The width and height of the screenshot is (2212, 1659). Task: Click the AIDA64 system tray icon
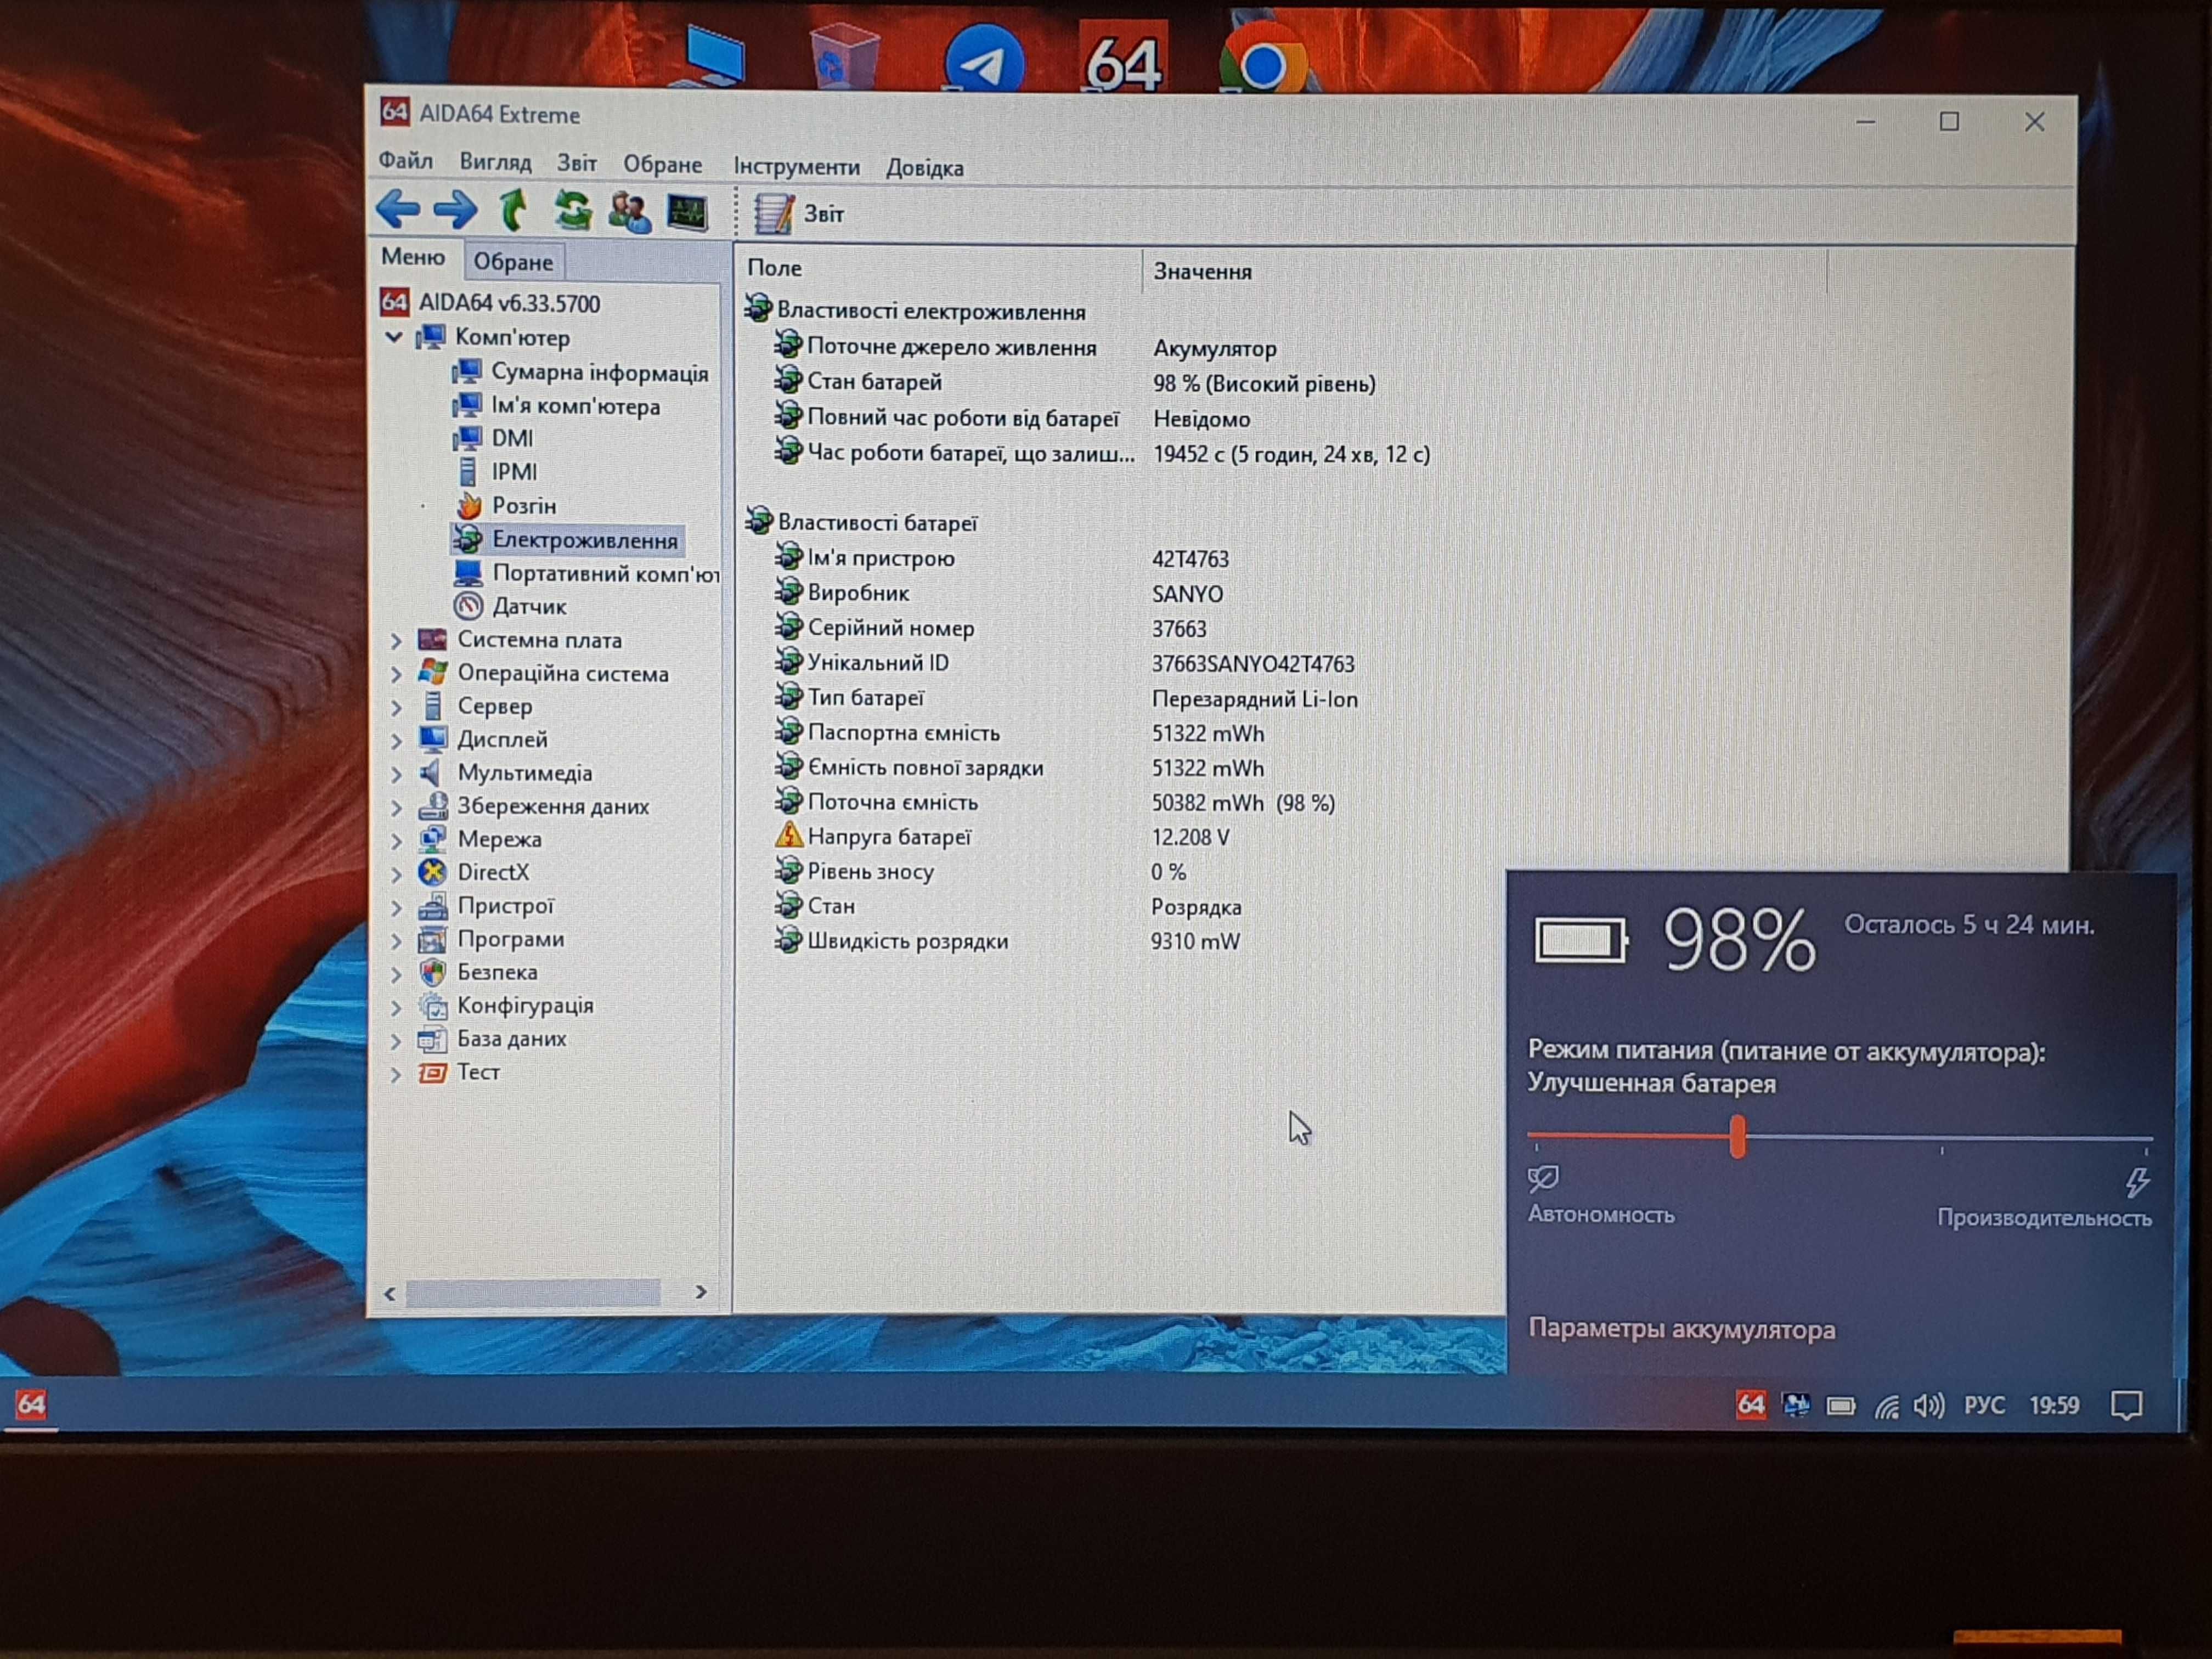pyautogui.click(x=1750, y=1404)
